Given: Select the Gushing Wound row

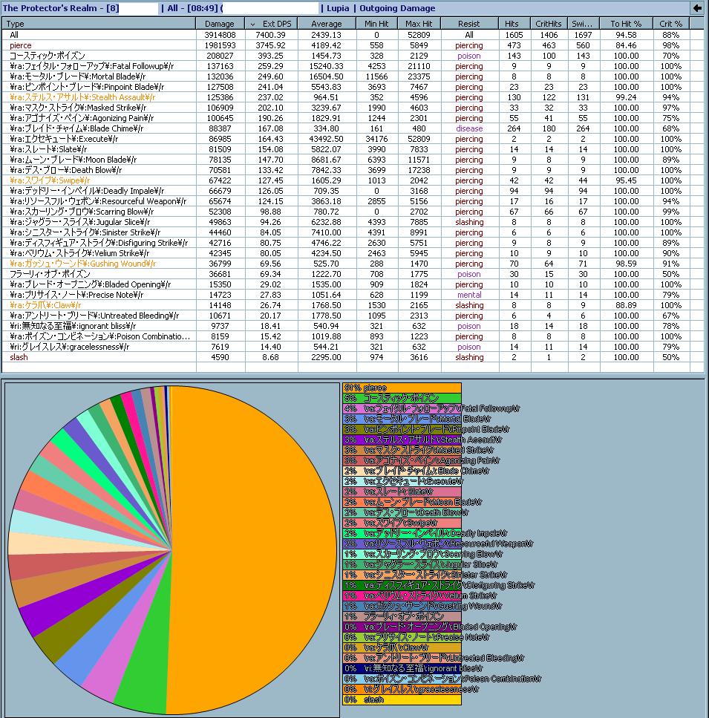Looking at the screenshot, I should 353,264.
